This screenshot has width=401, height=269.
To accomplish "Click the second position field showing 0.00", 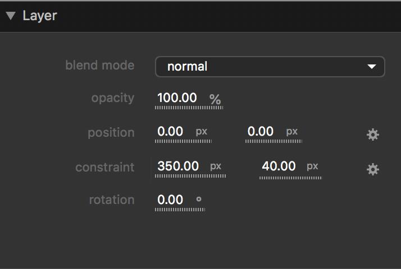I will click(261, 132).
